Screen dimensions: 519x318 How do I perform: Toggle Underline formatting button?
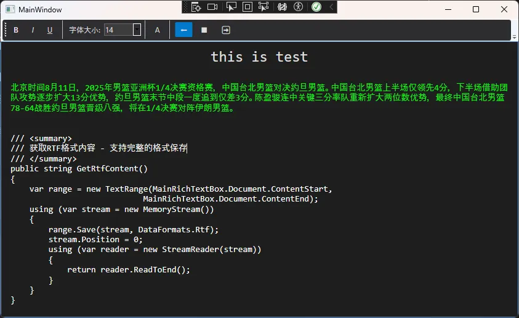click(50, 30)
